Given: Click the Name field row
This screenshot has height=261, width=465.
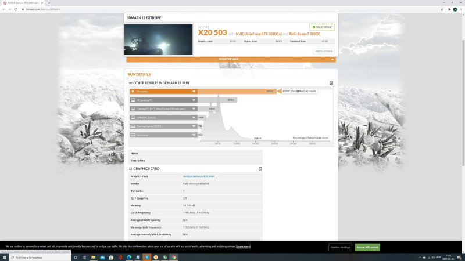Looking at the screenshot, I should pos(195,153).
